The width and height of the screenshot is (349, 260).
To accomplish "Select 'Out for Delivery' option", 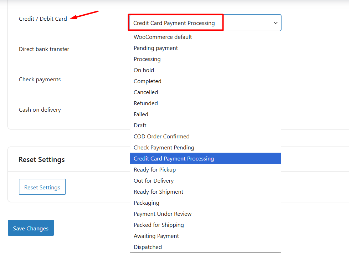I will click(154, 181).
